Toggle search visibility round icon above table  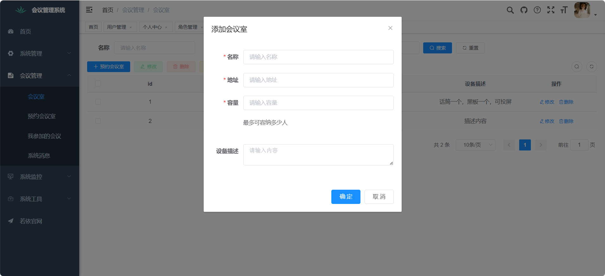click(577, 66)
